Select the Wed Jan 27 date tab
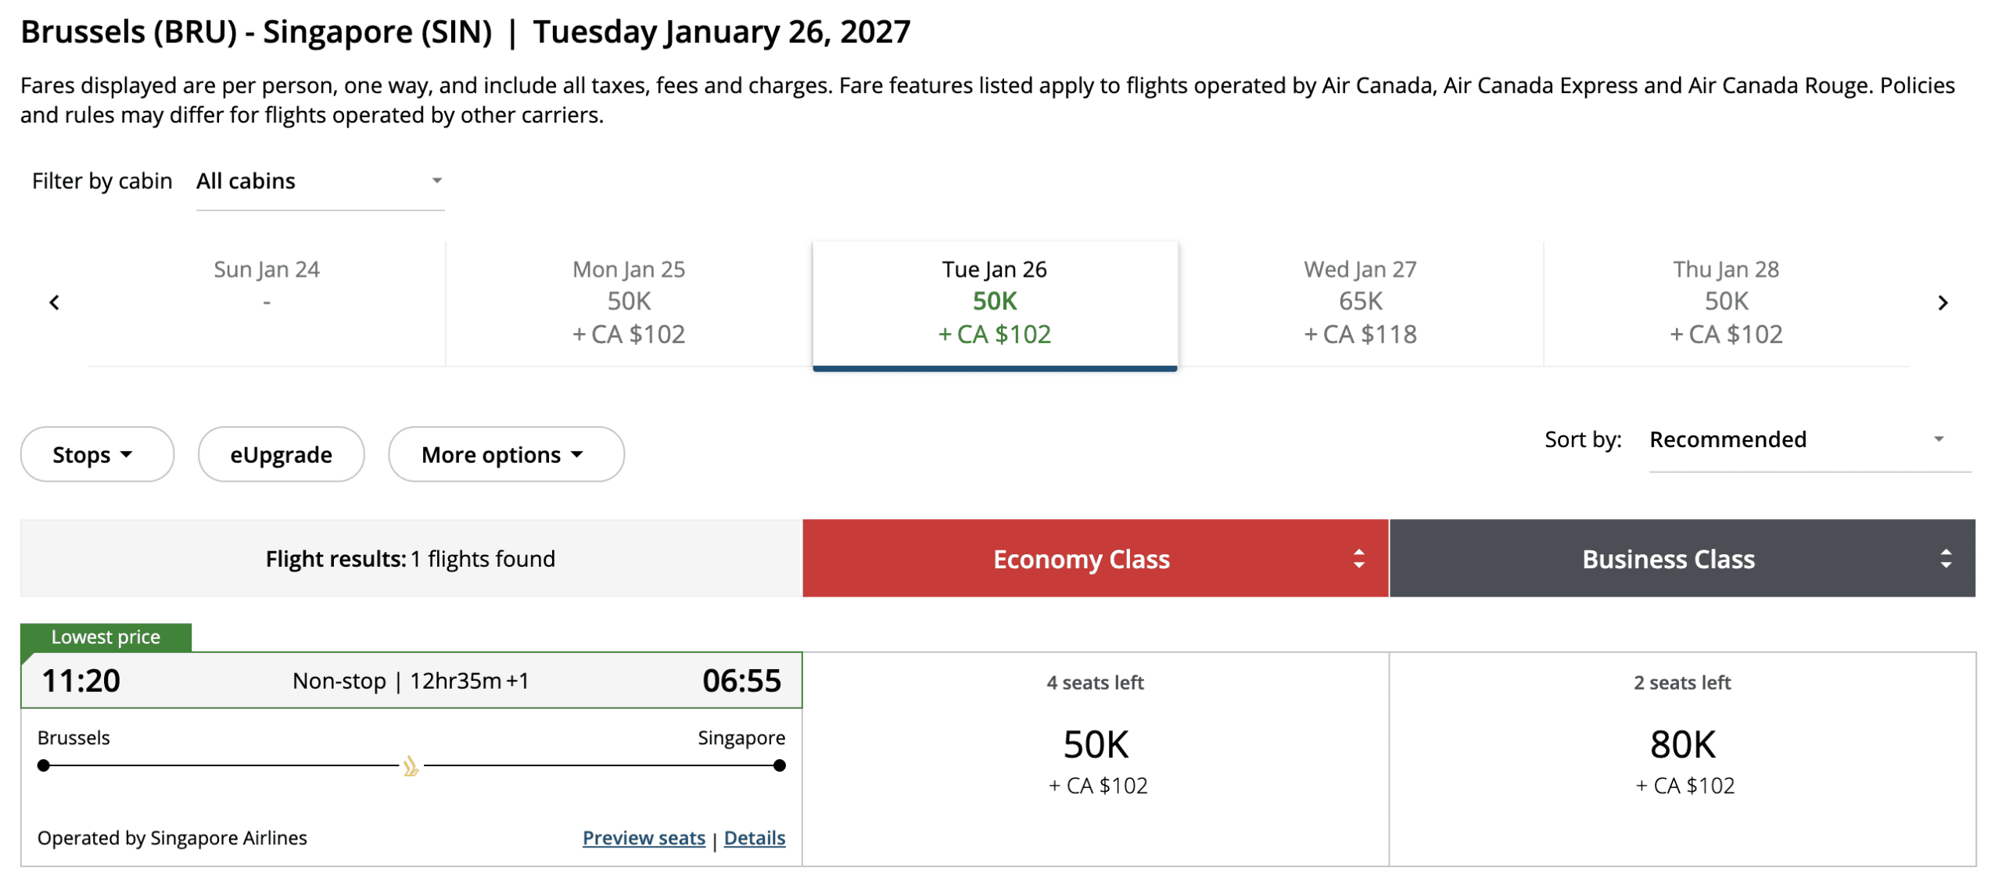Screen dimensions: 2002x885 tap(1360, 303)
